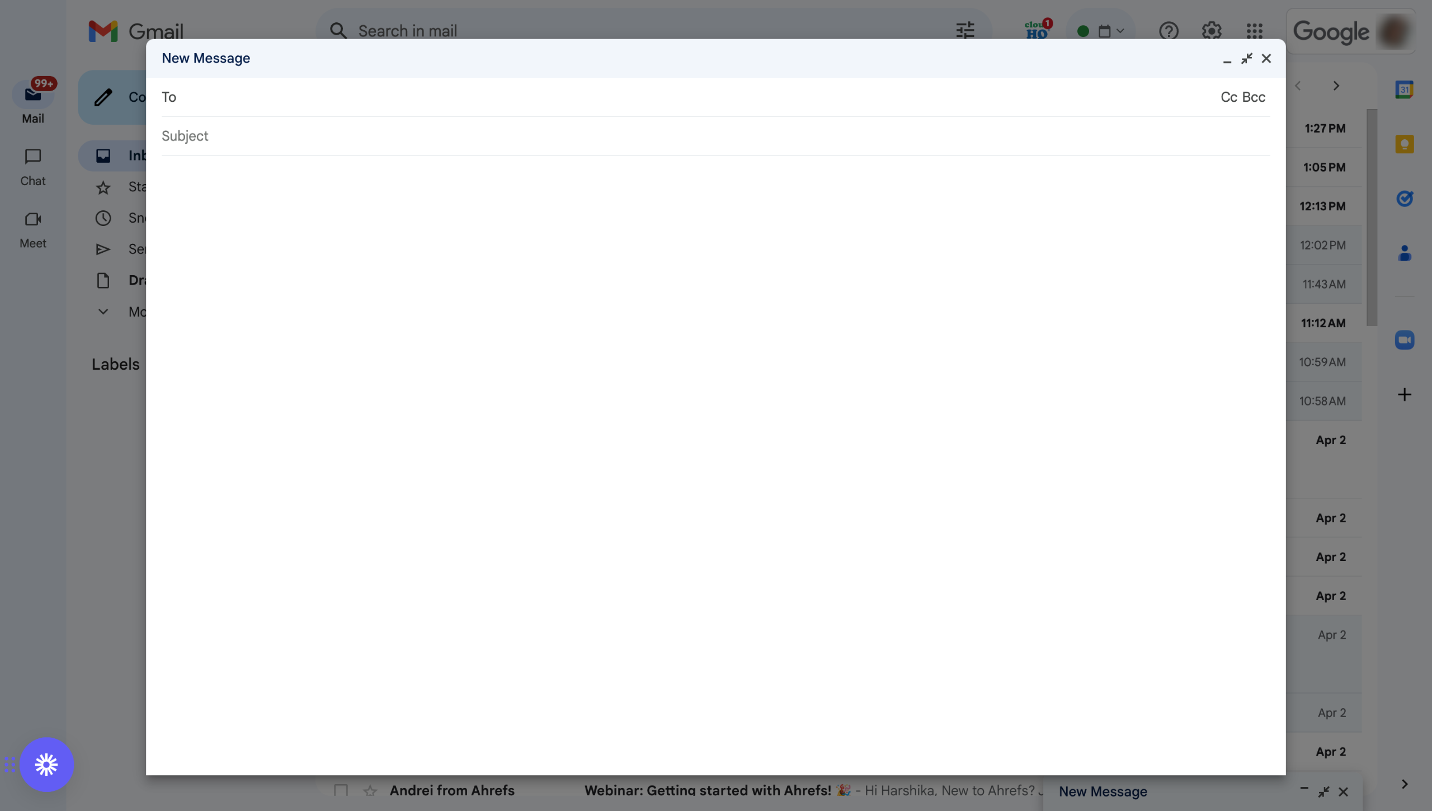The image size is (1432, 811).
Task: Click the Subject field
Action: [715, 136]
